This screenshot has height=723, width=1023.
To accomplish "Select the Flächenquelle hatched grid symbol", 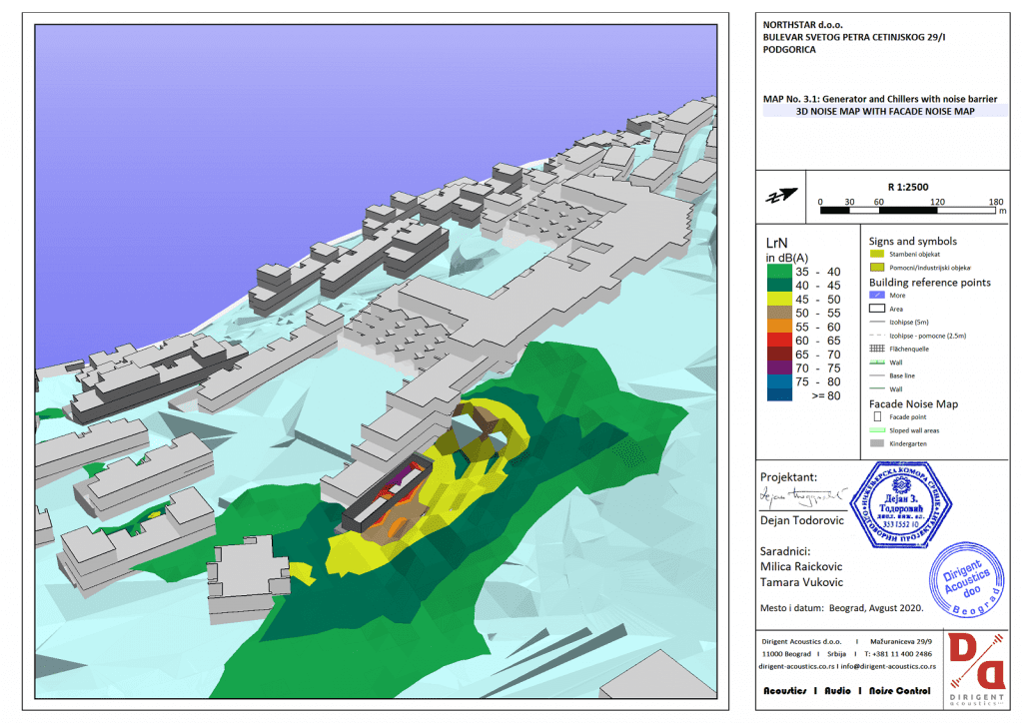I will [876, 353].
